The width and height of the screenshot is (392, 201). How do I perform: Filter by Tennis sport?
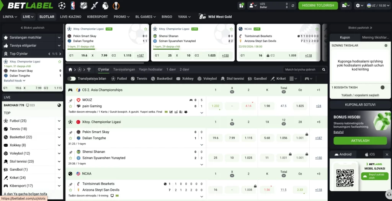pyautogui.click(x=139, y=78)
